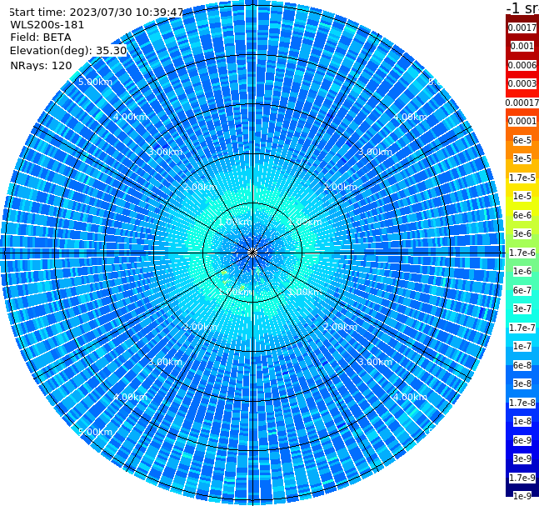
Task: Click the 0.001 colorbar label
Action: (522, 46)
